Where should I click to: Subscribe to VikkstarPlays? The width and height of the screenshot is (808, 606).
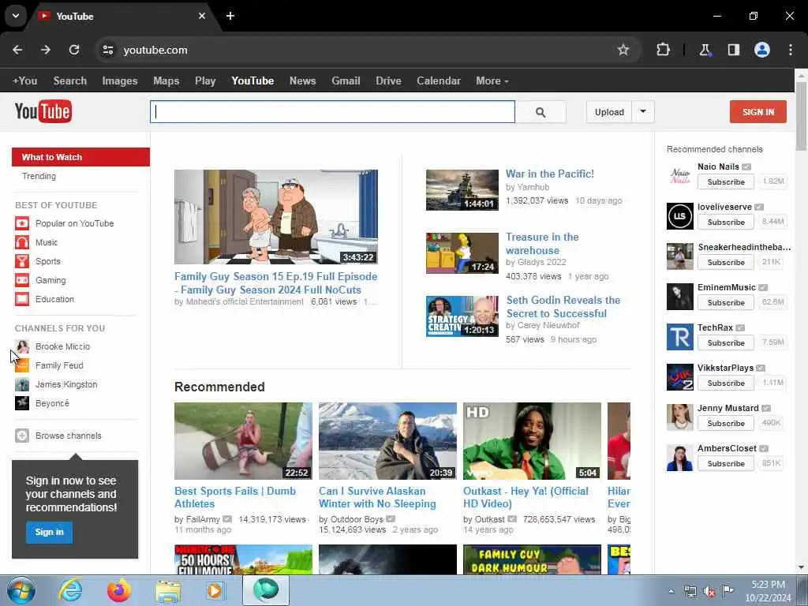click(x=726, y=383)
